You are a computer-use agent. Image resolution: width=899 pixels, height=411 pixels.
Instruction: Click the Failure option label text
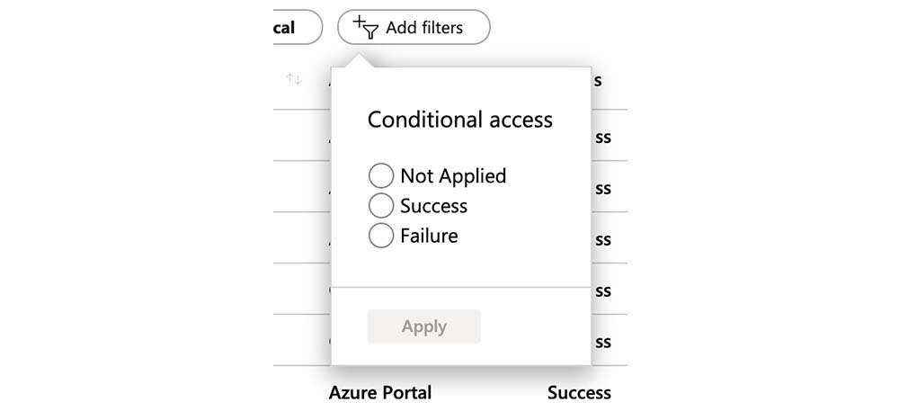pyautogui.click(x=429, y=236)
